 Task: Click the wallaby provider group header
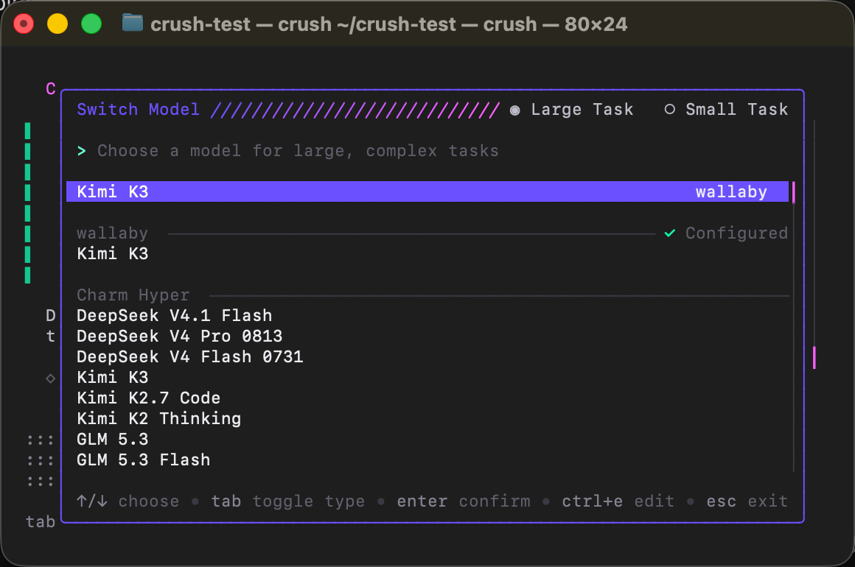pos(112,233)
